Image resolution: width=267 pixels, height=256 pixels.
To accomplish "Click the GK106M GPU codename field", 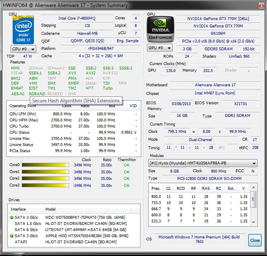I will point(218,34).
